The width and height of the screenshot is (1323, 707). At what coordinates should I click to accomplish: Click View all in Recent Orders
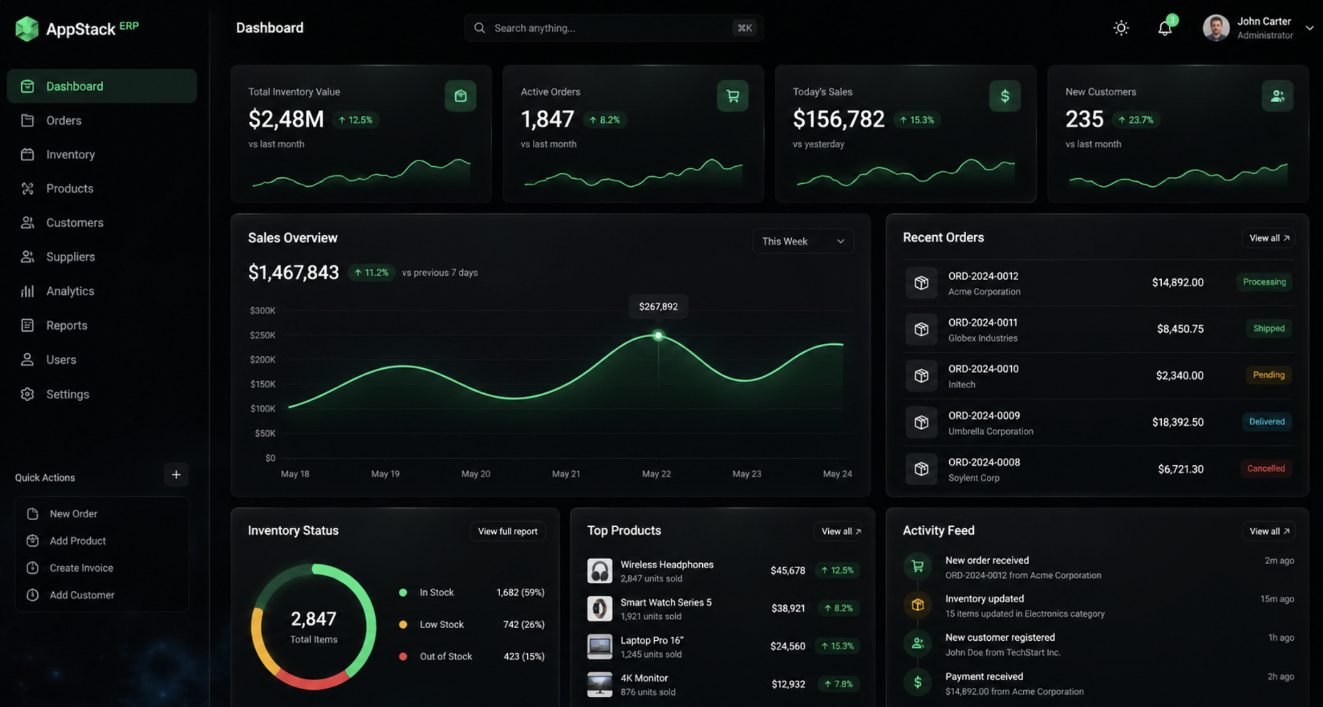[x=1269, y=238]
